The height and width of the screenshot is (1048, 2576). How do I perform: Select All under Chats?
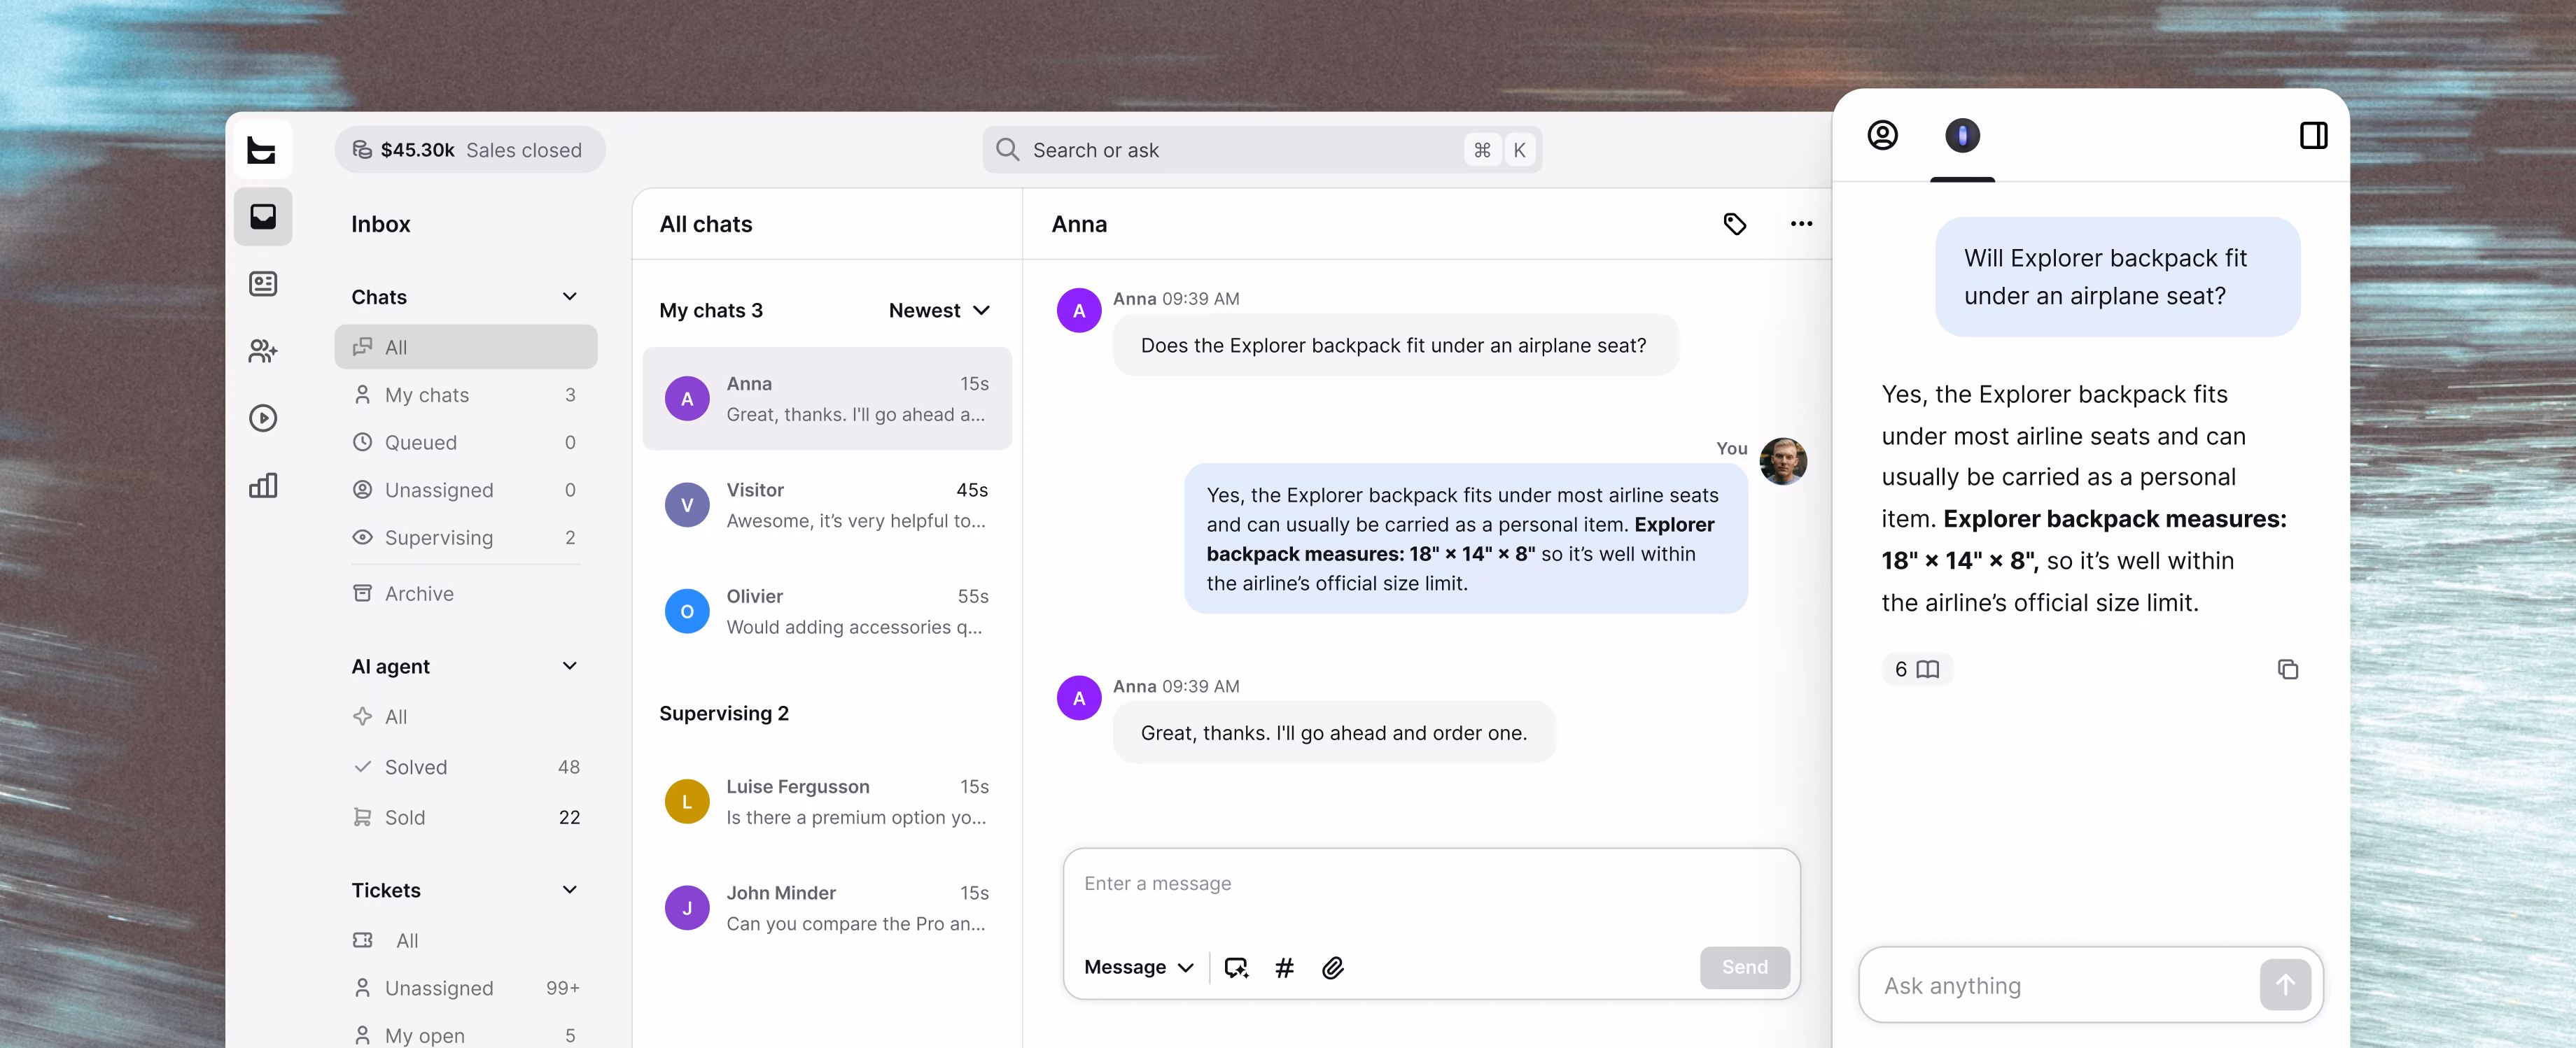coord(466,347)
